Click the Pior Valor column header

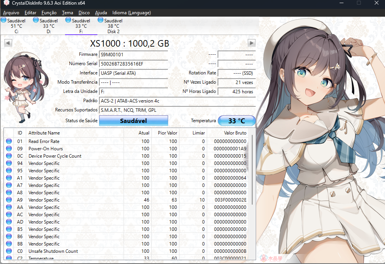pyautogui.click(x=166, y=133)
